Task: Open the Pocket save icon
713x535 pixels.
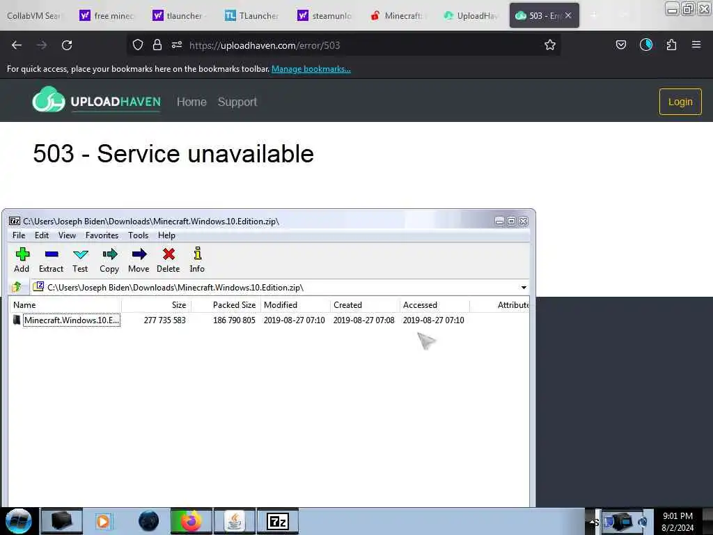Action: (620, 45)
